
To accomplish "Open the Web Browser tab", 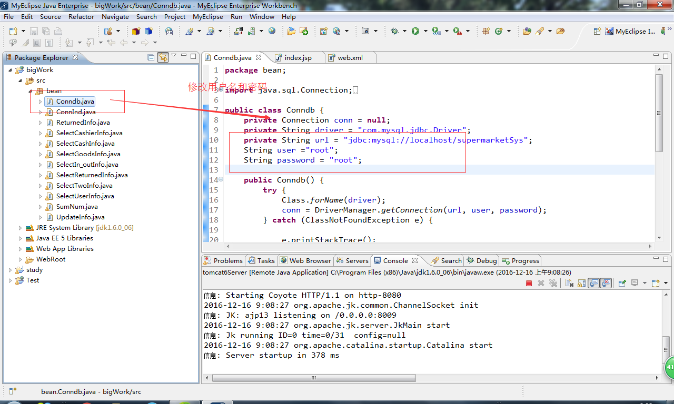I will click(306, 260).
